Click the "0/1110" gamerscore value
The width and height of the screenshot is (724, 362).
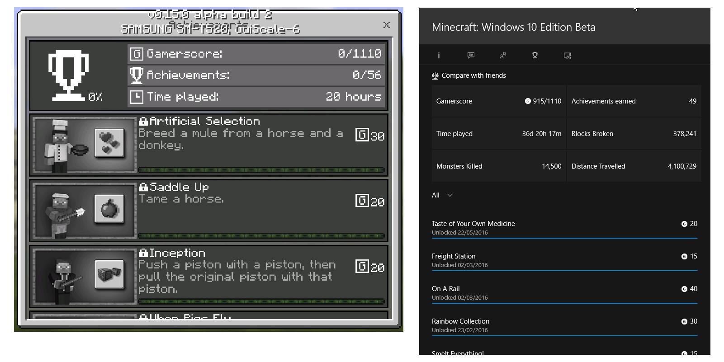coord(360,54)
